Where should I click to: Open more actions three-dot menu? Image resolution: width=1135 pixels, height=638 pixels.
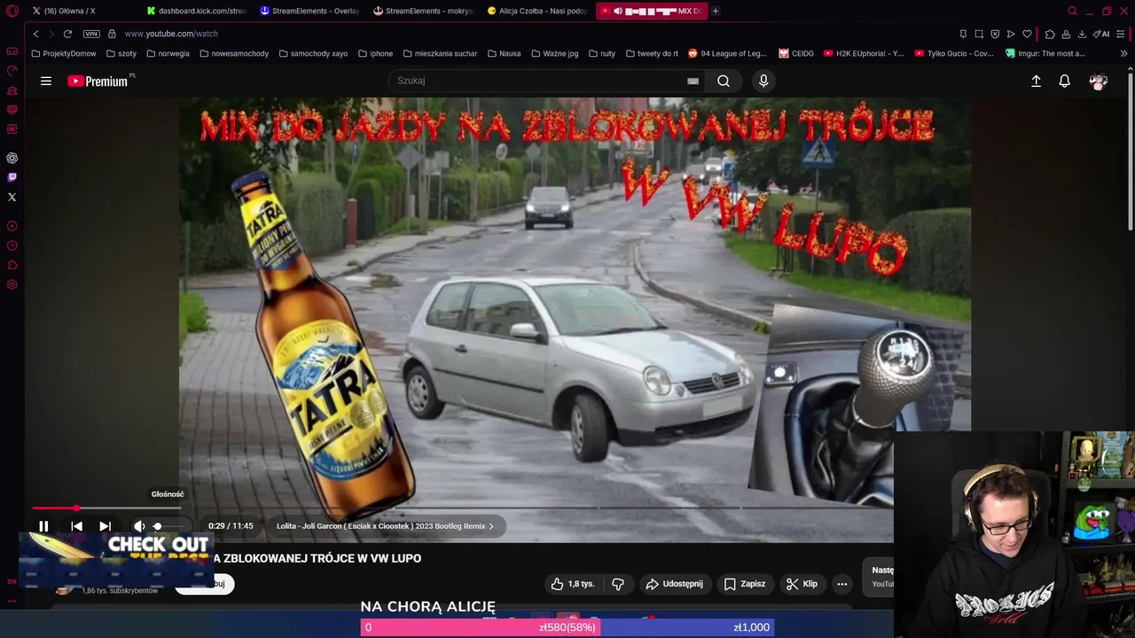point(842,584)
